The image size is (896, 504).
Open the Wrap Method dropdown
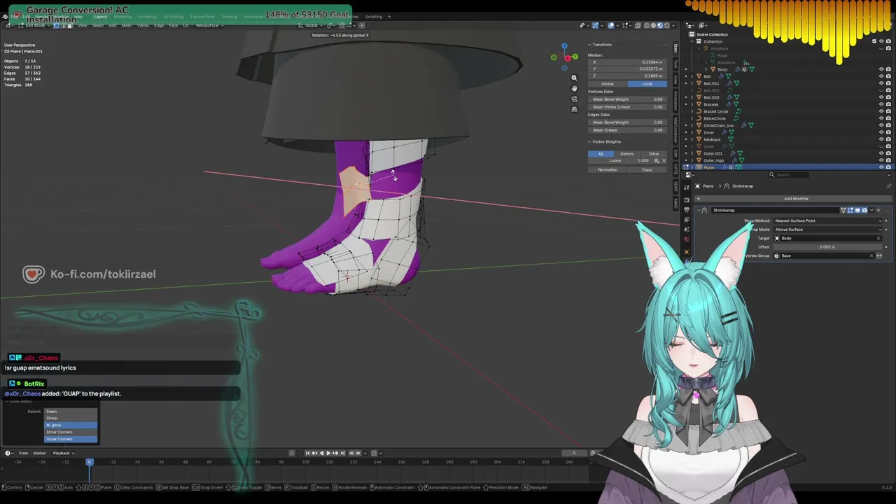pyautogui.click(x=827, y=220)
